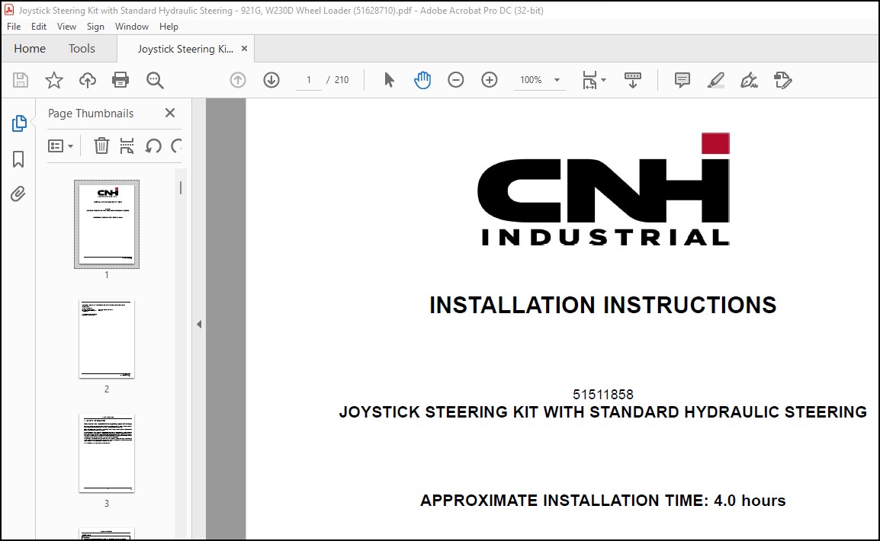Click the APPROXIMATE INSTALLATION TIME text
The height and width of the screenshot is (541, 880).
[x=602, y=501]
